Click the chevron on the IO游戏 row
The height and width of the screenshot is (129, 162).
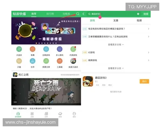[x=148, y=52]
